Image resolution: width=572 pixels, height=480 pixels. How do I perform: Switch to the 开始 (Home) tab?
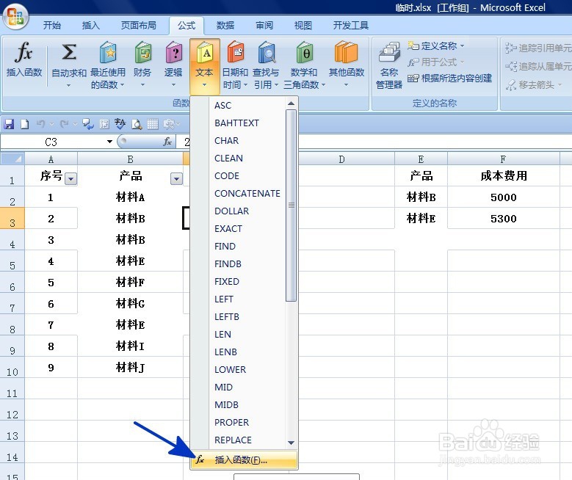click(52, 25)
